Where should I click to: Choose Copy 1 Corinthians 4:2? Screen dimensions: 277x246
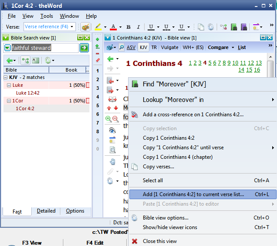coord(203,138)
